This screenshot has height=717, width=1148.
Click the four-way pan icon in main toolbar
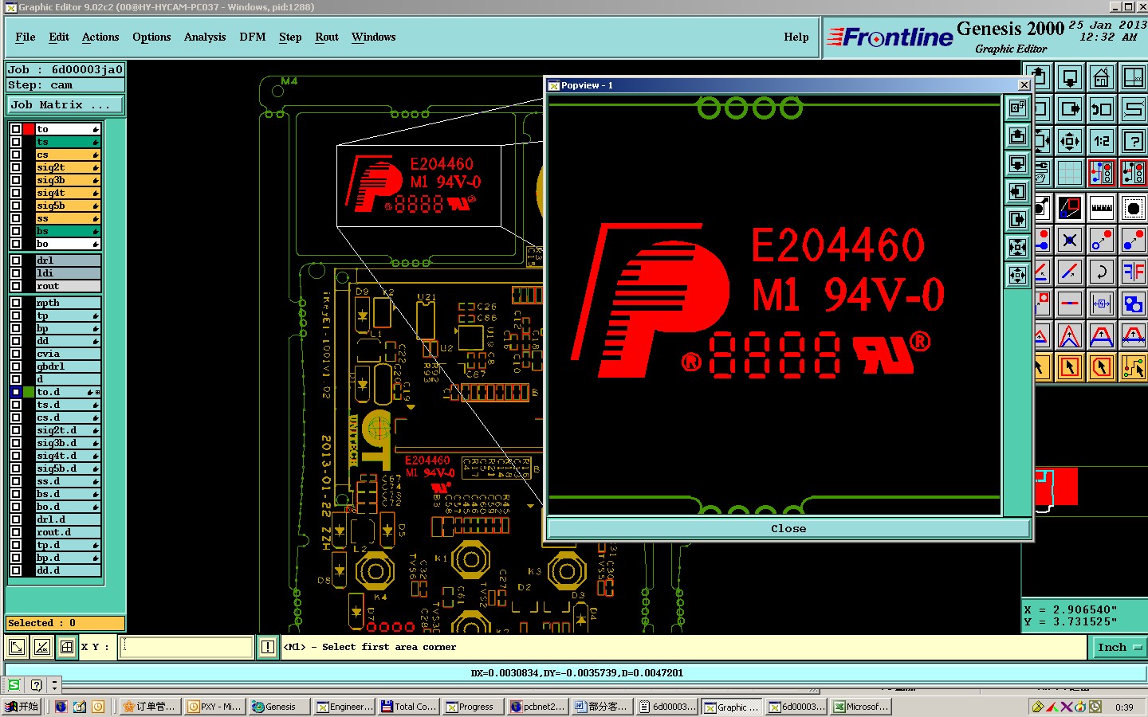(1070, 142)
